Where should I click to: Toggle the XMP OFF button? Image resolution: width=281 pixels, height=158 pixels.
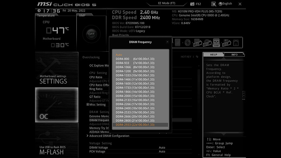coord(91,34)
